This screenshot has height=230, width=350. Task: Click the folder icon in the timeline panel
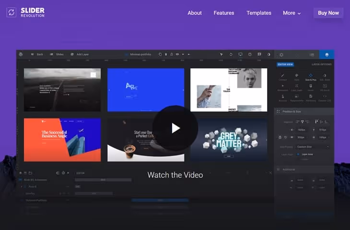pyautogui.click(x=30, y=173)
